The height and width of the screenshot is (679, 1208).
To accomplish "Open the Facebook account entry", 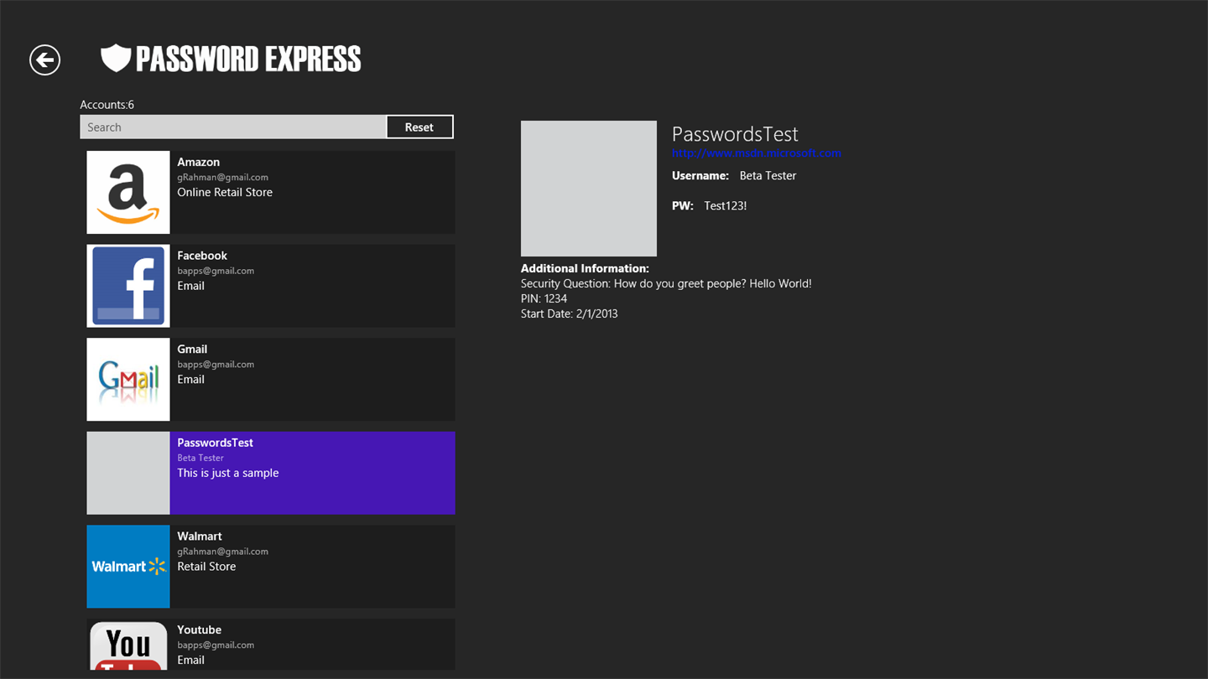I will coord(312,286).
